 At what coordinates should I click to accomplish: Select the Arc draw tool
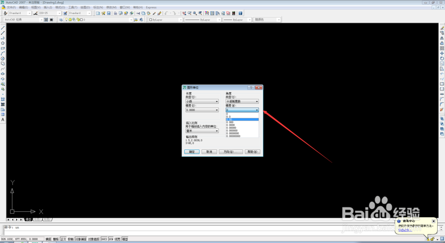click(x=3, y=53)
